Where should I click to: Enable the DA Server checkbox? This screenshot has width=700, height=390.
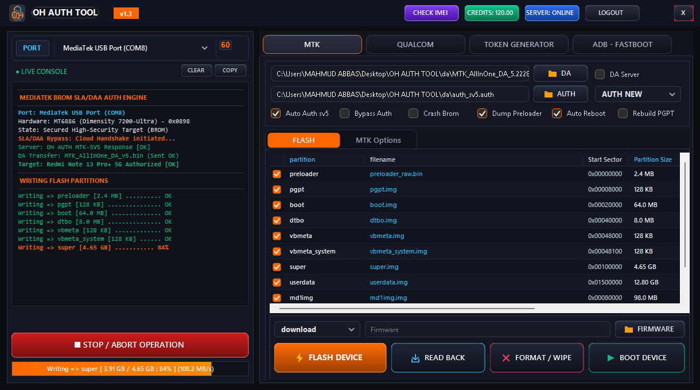[600, 74]
